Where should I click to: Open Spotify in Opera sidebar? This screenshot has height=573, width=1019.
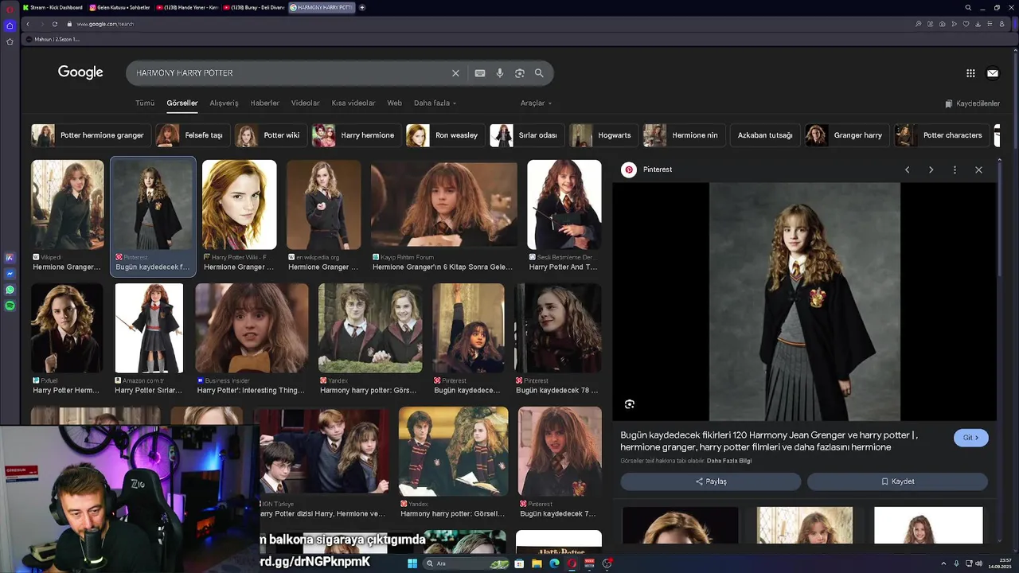click(x=10, y=306)
